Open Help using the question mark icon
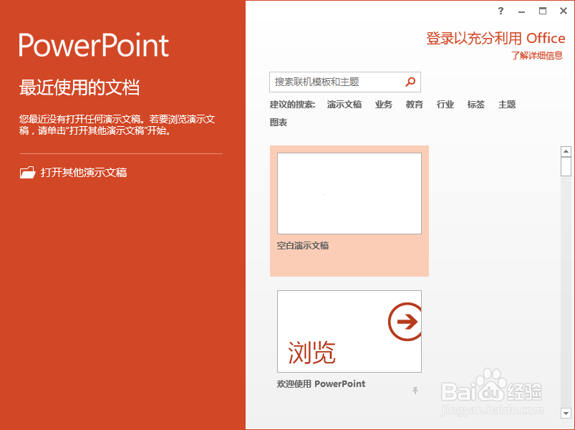The width and height of the screenshot is (575, 430). (500, 11)
